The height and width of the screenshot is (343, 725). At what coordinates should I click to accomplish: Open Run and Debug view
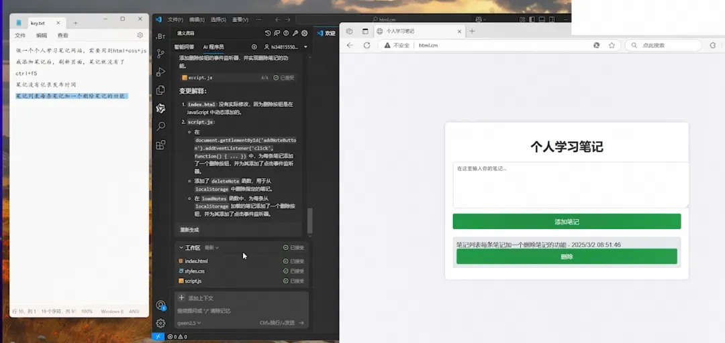pyautogui.click(x=160, y=72)
